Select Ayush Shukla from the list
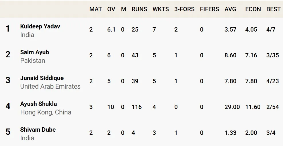283x146 pixels. (x=38, y=104)
